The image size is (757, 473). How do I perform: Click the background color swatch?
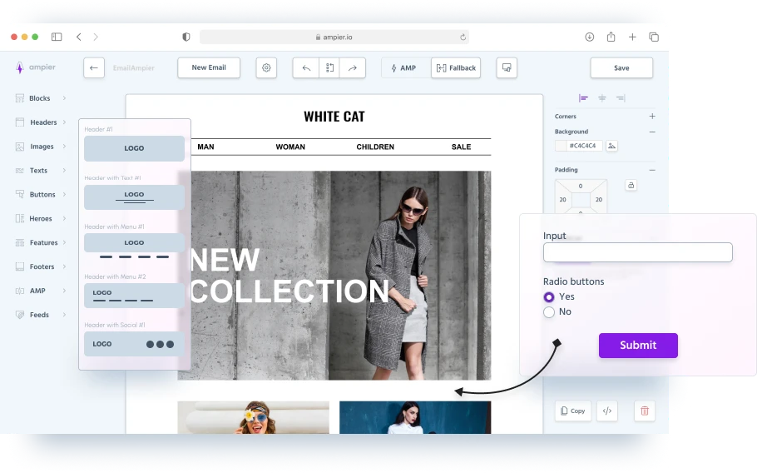561,146
